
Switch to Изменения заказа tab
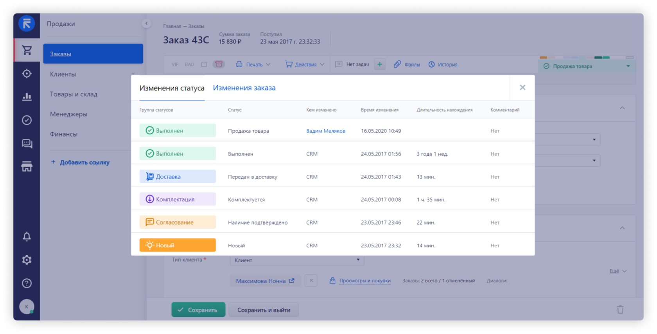[x=244, y=88]
